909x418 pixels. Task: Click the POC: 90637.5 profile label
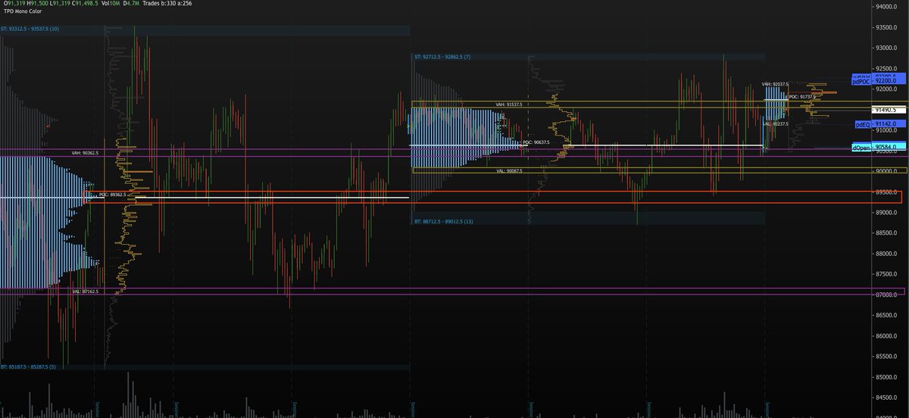[536, 142]
